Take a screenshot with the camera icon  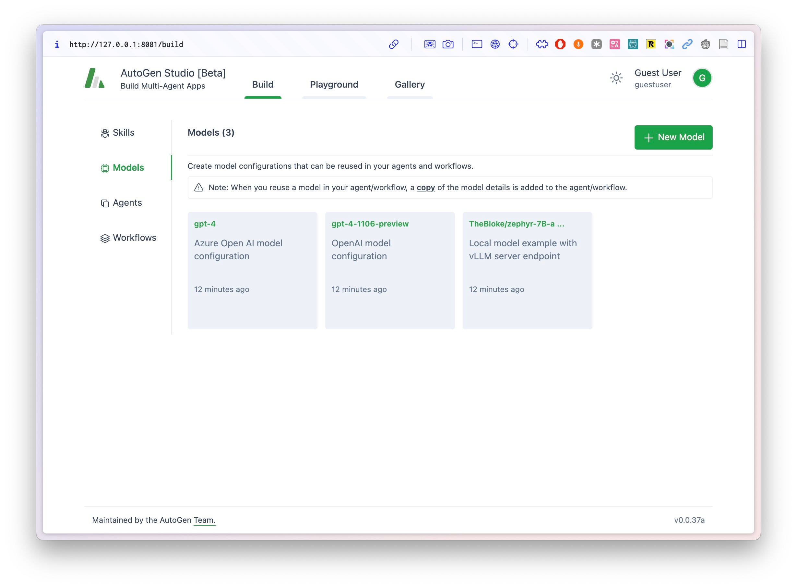point(448,44)
